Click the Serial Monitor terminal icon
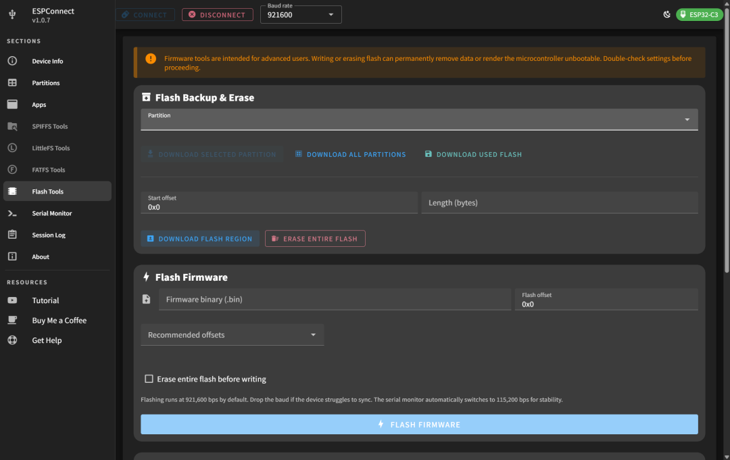Screen dimensions: 730x460 pyautogui.click(x=12, y=213)
